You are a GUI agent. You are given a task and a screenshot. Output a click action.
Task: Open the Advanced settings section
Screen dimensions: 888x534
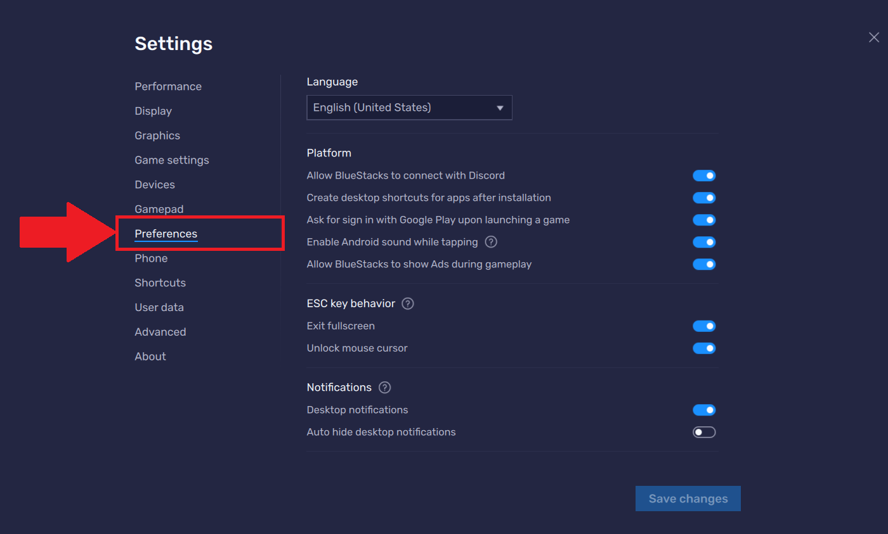(x=160, y=332)
